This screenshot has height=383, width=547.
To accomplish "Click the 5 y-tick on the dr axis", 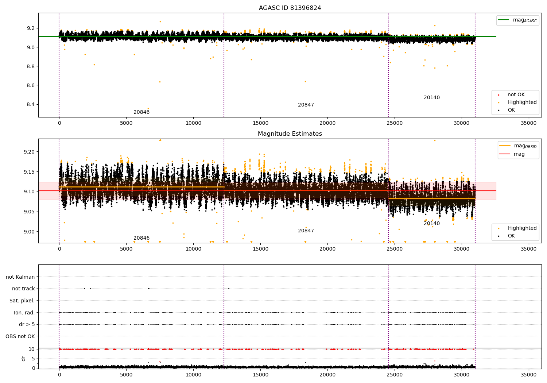I will click(34, 359).
